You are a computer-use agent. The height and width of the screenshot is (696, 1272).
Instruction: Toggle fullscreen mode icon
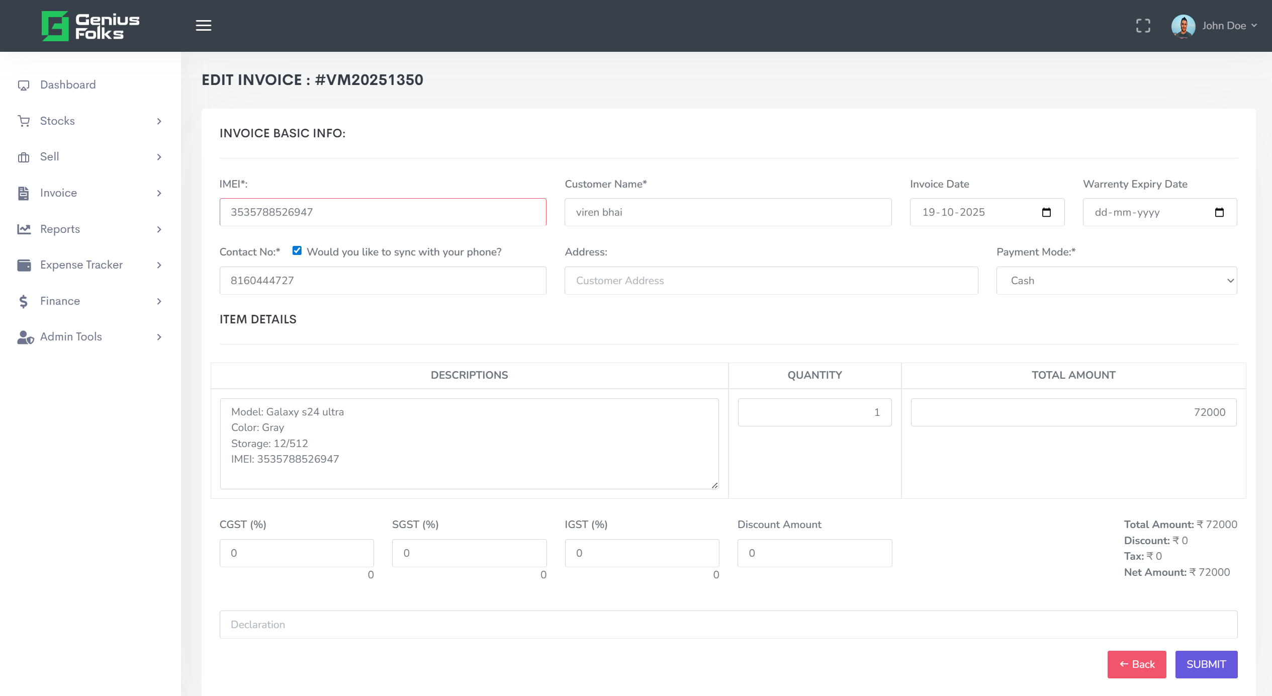(x=1143, y=26)
